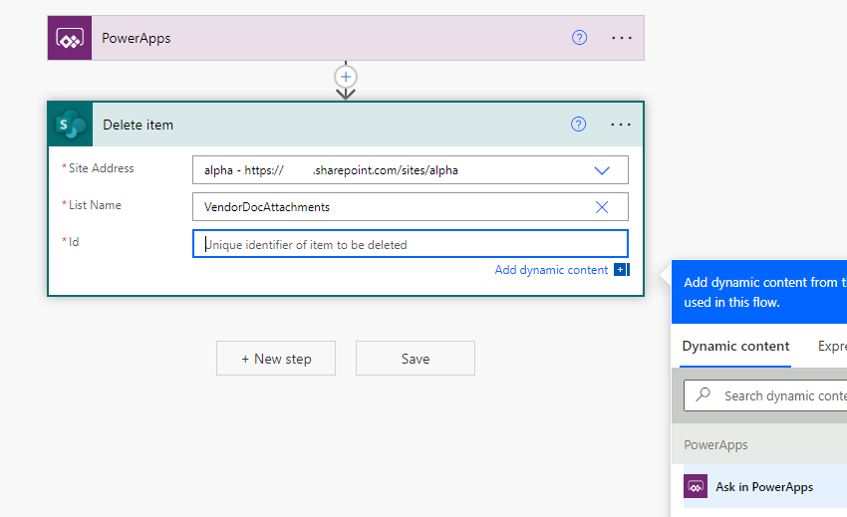This screenshot has height=517, width=847.
Task: Select the Dynamic content tab
Action: (x=735, y=347)
